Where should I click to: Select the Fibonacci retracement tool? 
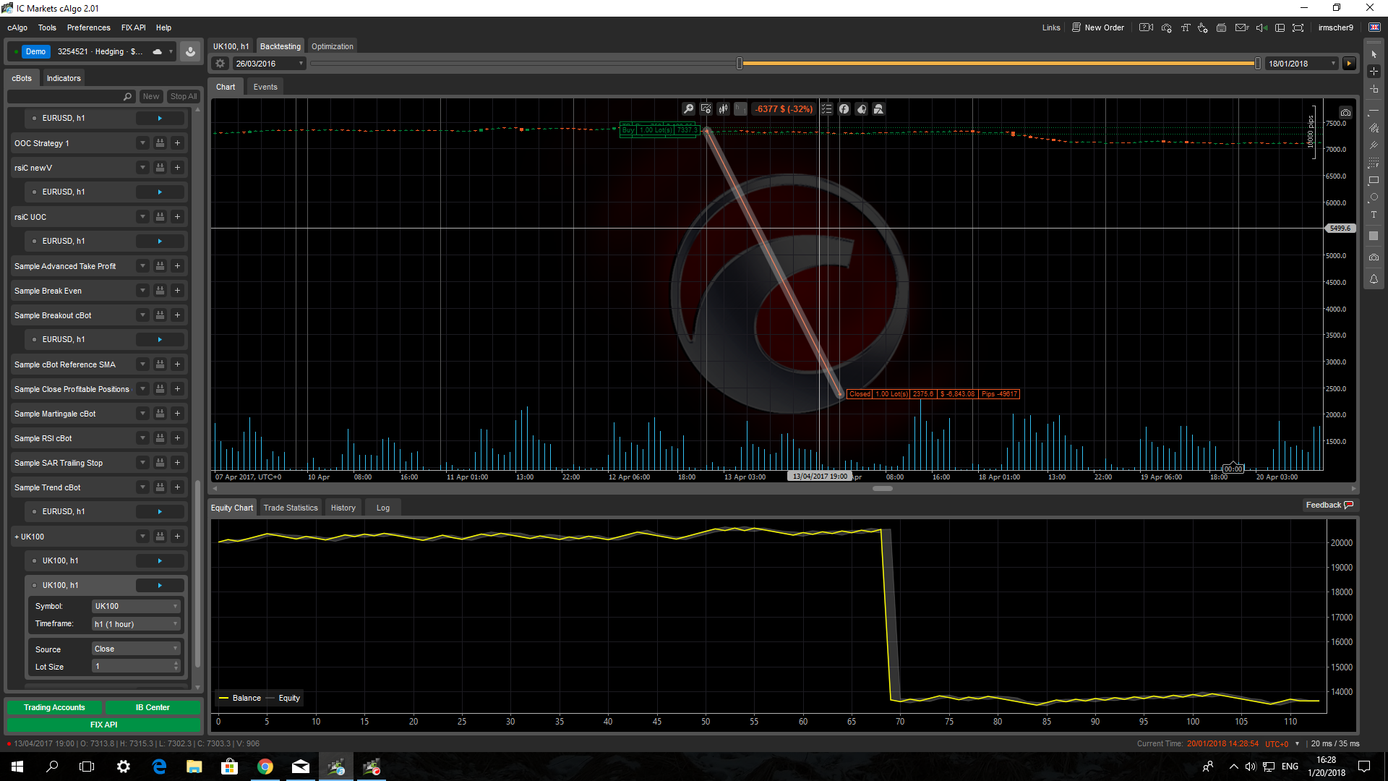pyautogui.click(x=1374, y=163)
